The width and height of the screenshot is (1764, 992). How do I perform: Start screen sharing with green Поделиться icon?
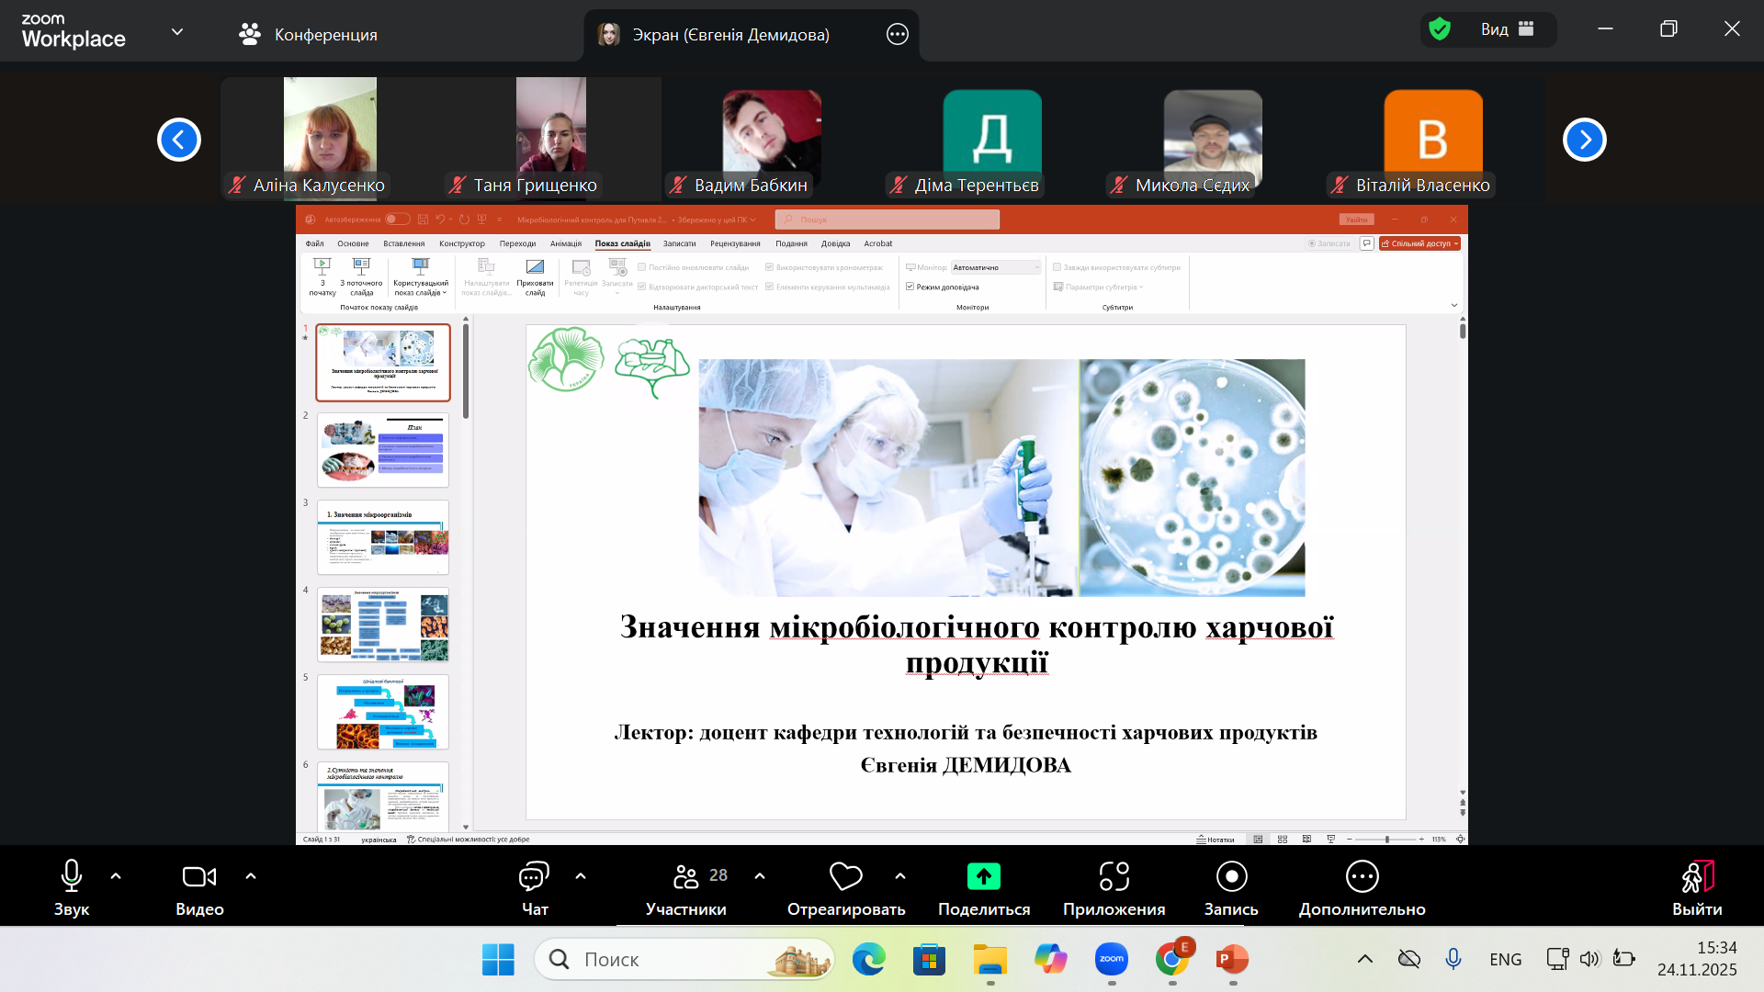pos(983,877)
